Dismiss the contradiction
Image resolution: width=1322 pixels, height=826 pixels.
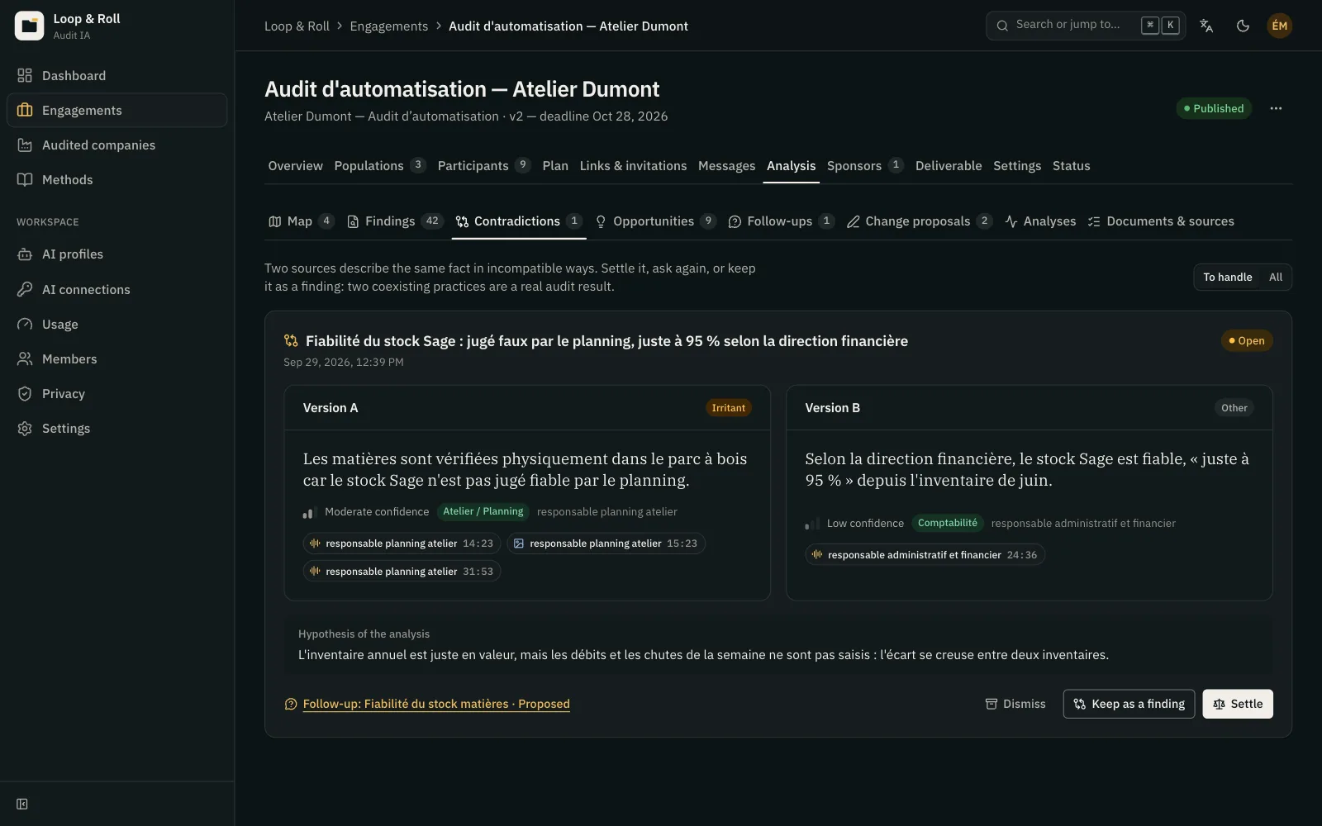coord(1015,704)
